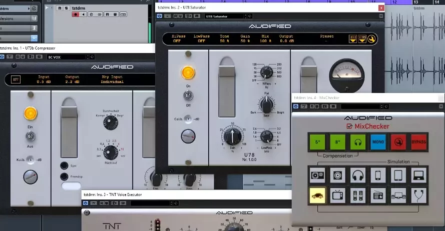Click the HiPass Hz knob on U78 Saturator
The width and height of the screenshot is (445, 231).
click(266, 72)
